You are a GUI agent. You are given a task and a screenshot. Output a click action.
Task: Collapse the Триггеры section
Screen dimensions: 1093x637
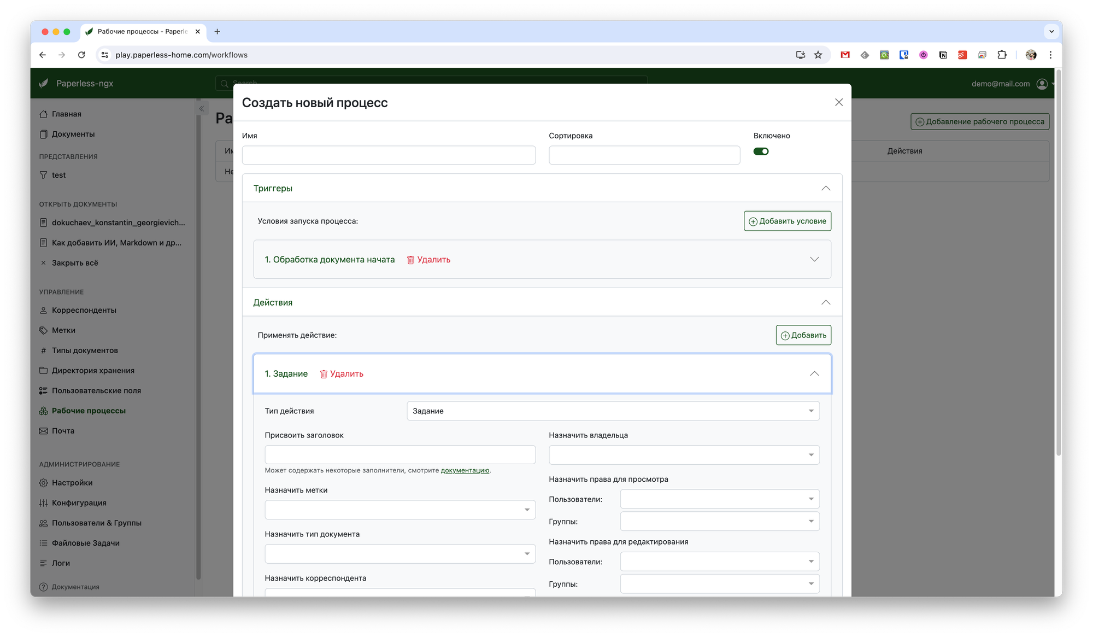pos(825,188)
